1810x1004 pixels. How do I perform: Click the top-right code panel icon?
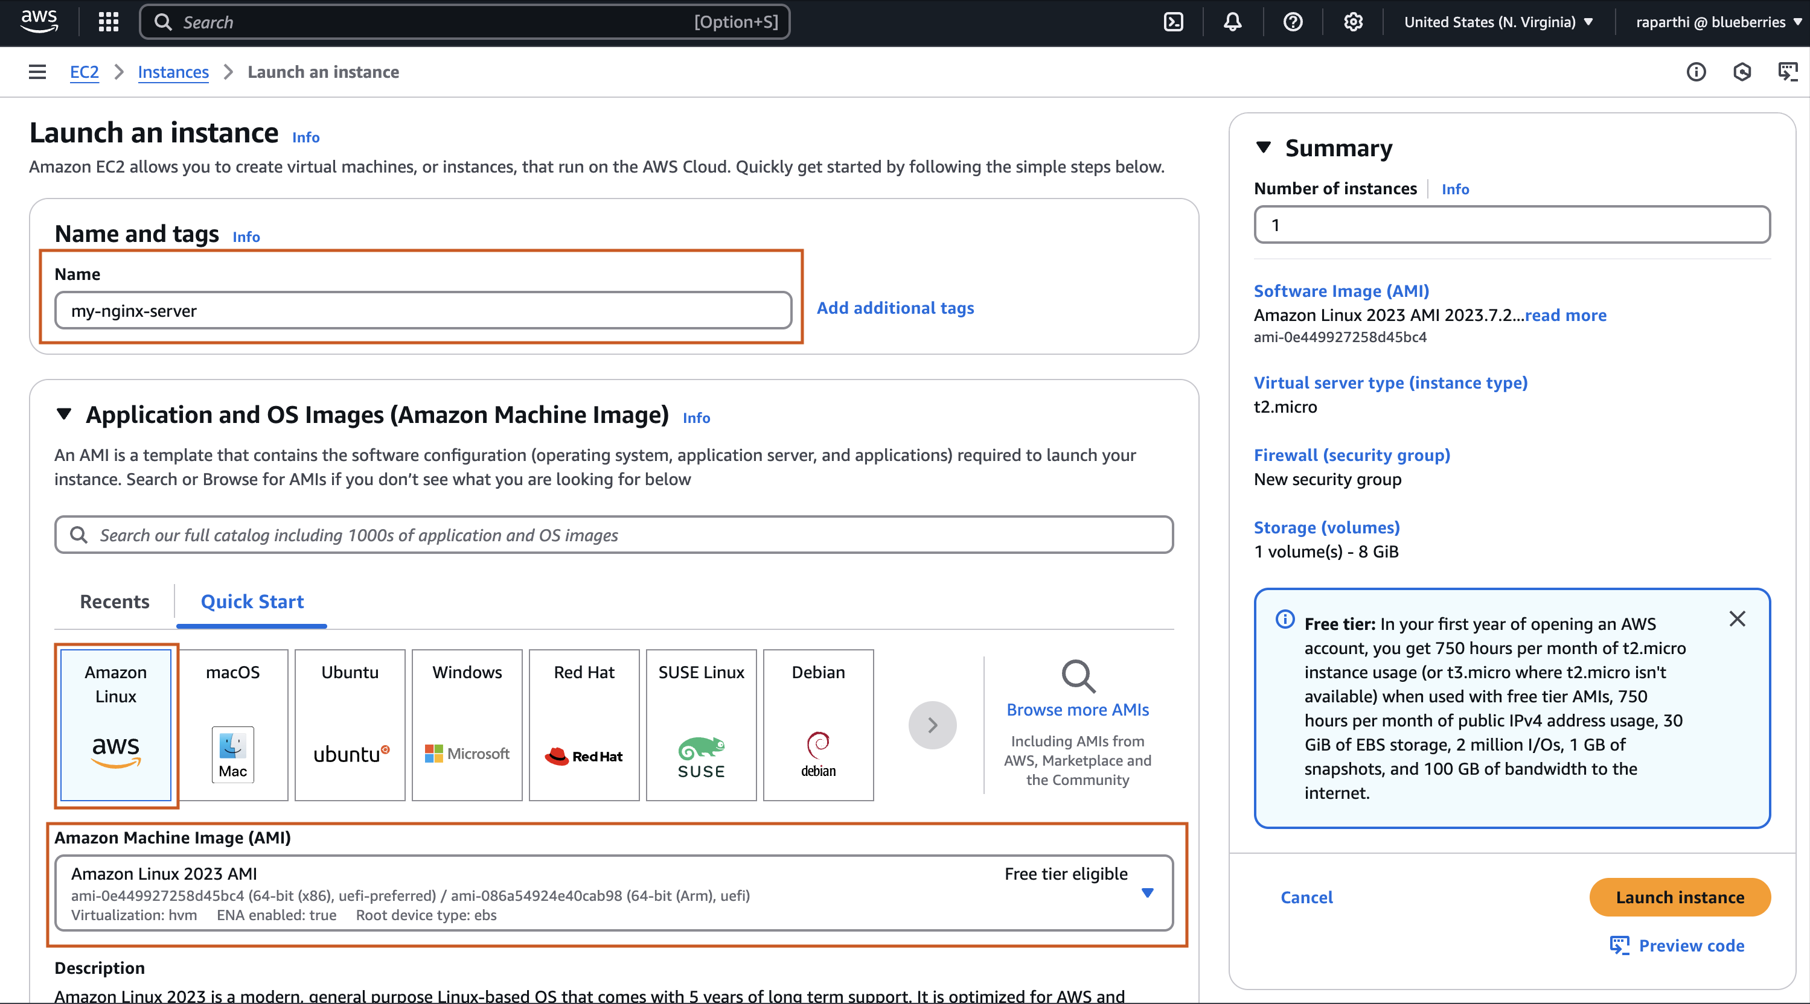click(x=1788, y=72)
